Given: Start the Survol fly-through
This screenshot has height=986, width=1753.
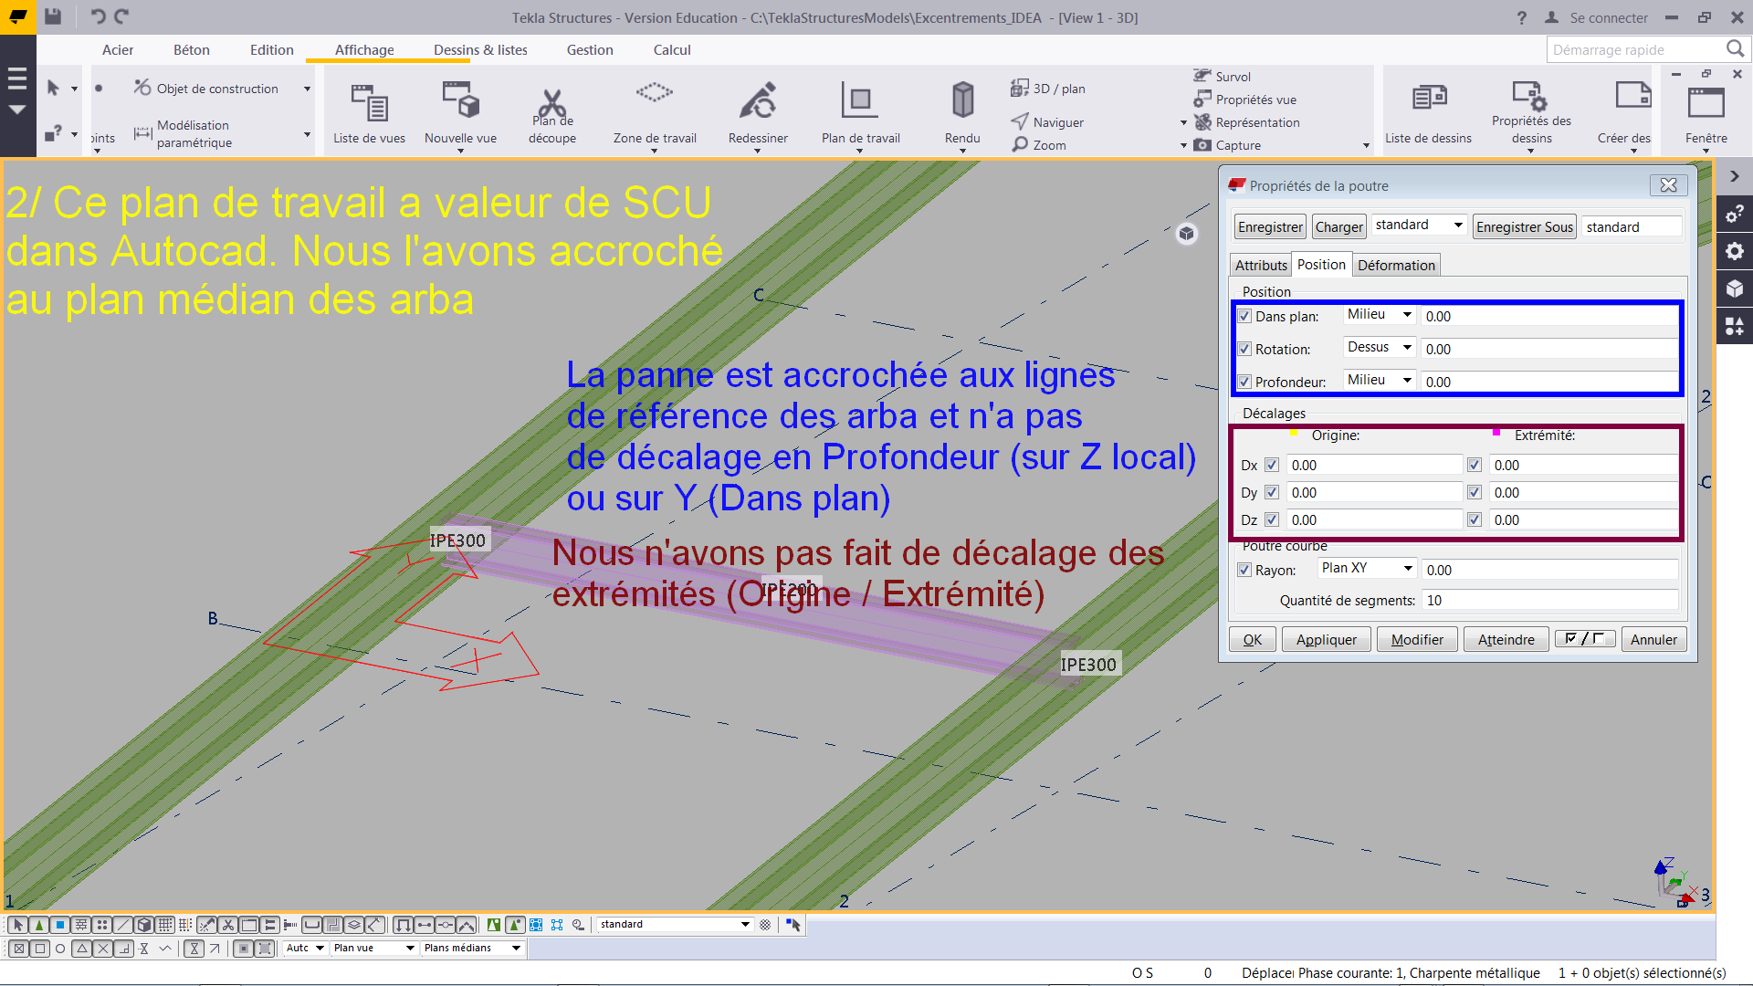Looking at the screenshot, I should click(x=1223, y=77).
